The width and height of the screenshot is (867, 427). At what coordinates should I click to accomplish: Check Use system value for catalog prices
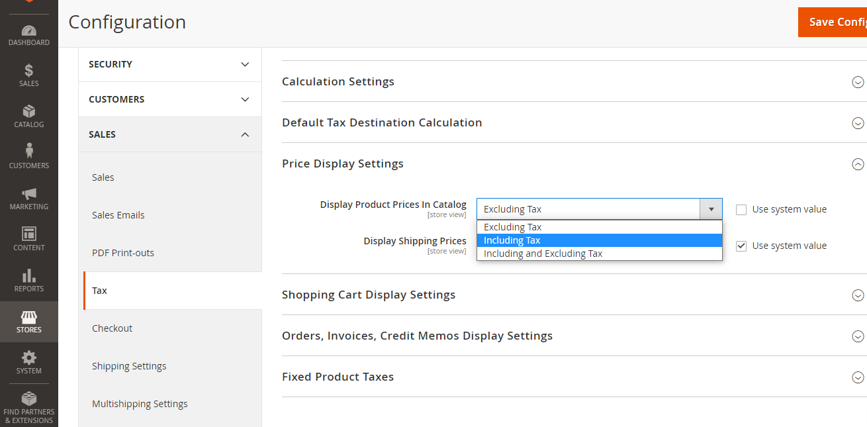pyautogui.click(x=741, y=209)
